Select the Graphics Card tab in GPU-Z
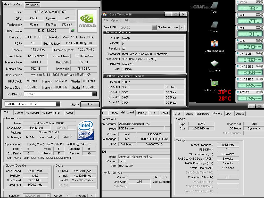 click(13, 4)
